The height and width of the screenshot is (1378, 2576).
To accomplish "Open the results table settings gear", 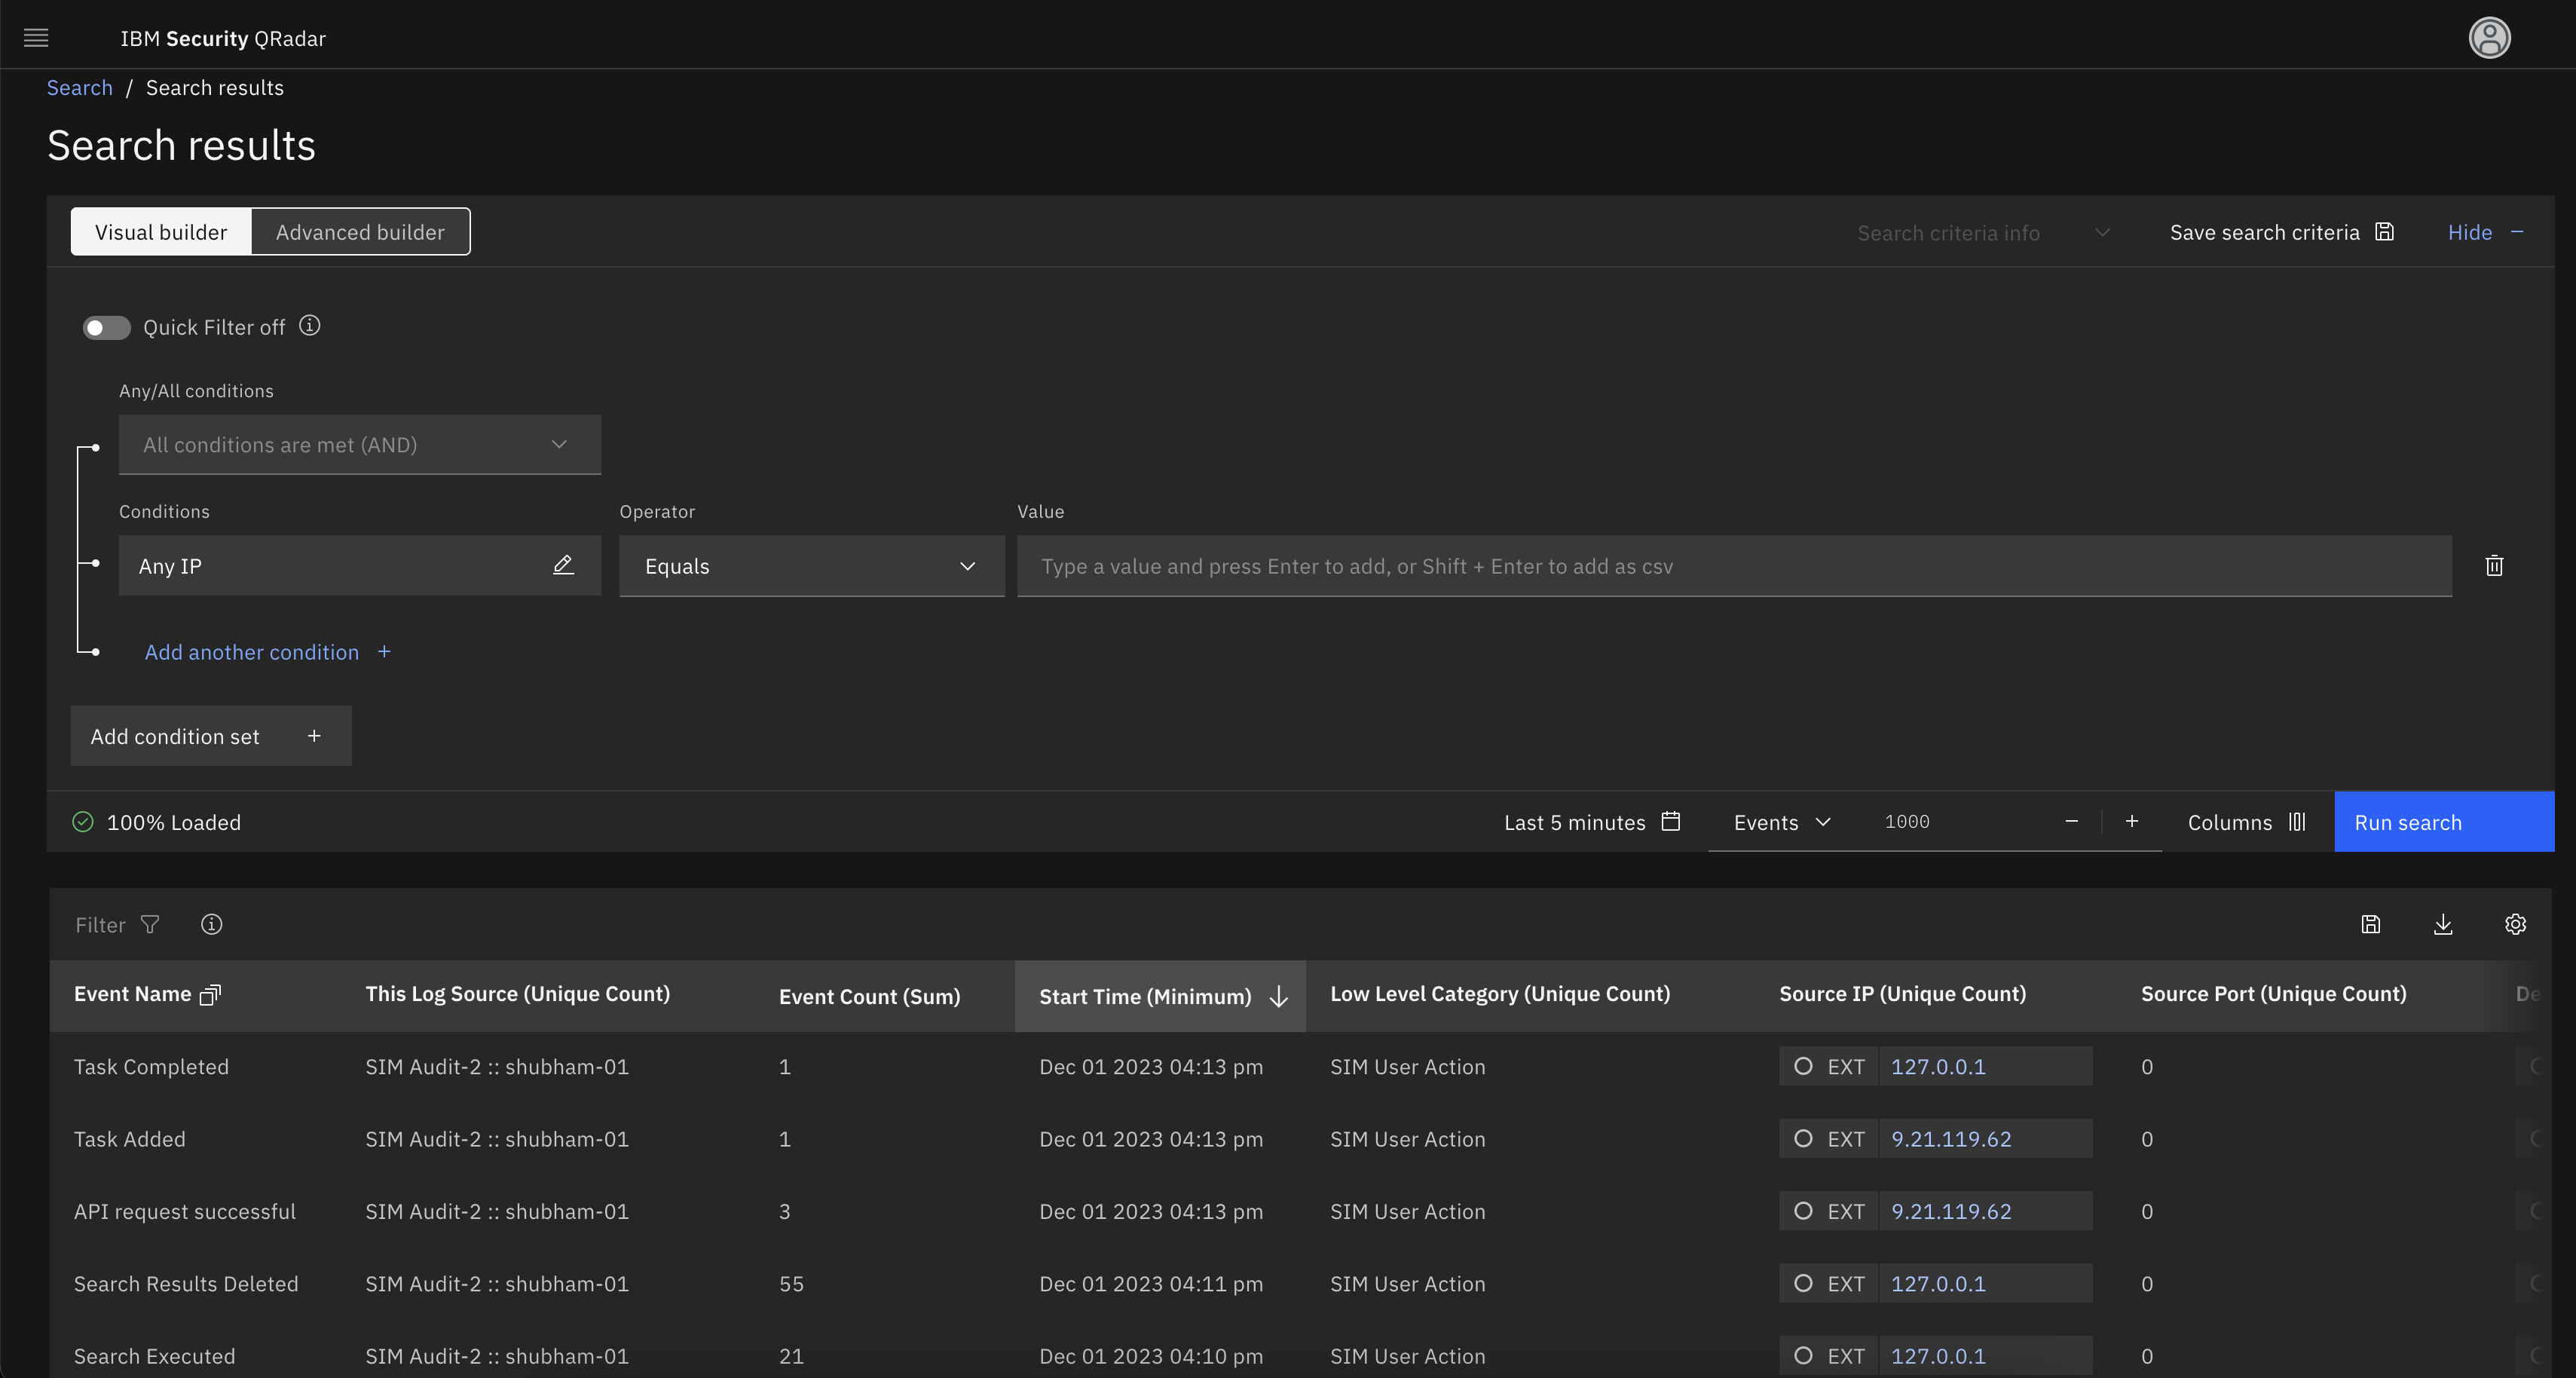I will pos(2515,924).
